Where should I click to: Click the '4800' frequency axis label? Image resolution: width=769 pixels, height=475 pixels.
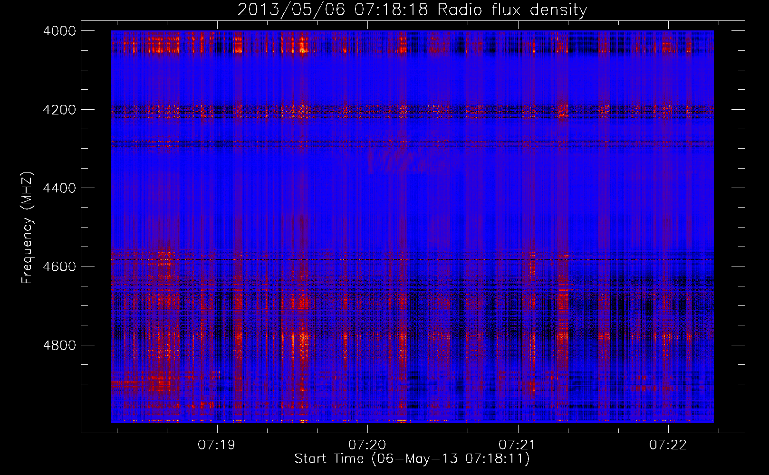click(x=59, y=345)
